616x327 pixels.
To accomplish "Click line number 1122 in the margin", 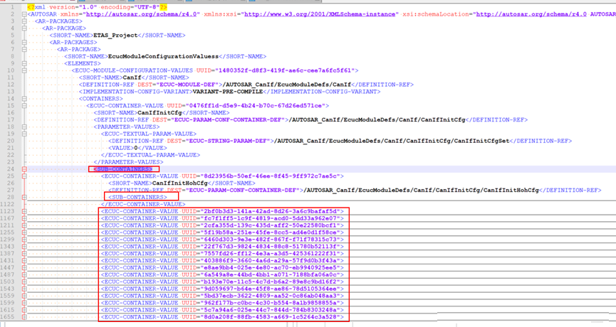I will point(8,204).
